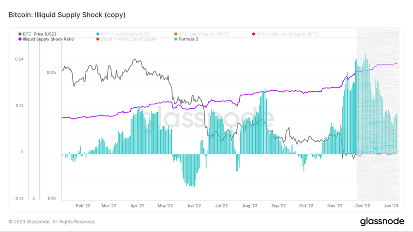The image size is (413, 232).
Task: Click the glassnode logo at bottom right
Action: (x=382, y=221)
